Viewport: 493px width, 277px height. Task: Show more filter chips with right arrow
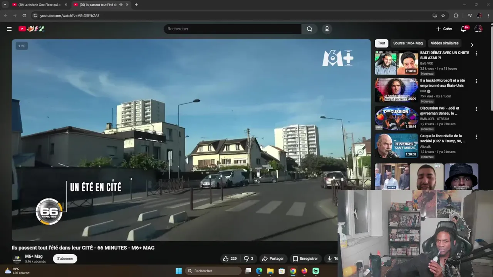click(x=472, y=45)
